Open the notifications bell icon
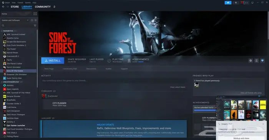269x140 pixels. tap(236, 3)
